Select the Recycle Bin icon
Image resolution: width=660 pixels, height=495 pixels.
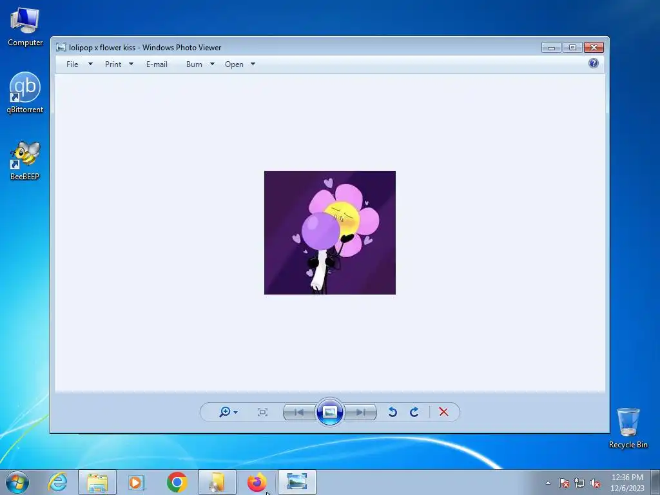click(628, 428)
